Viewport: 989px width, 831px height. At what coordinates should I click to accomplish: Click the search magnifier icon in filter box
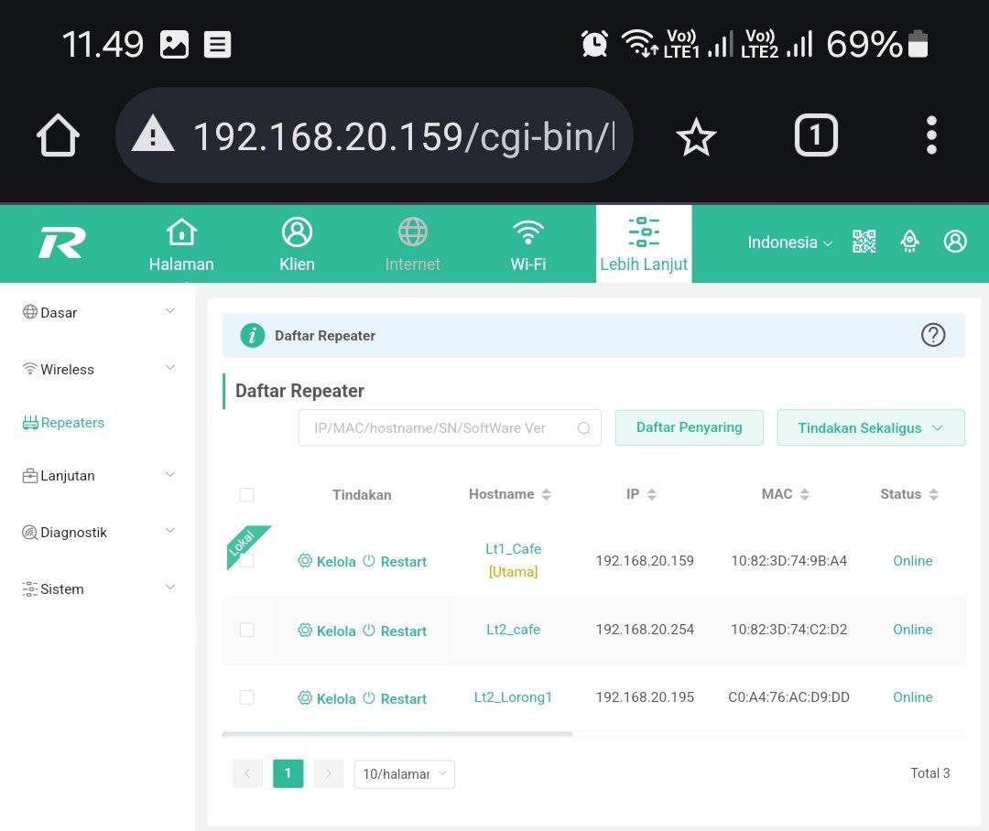click(584, 428)
